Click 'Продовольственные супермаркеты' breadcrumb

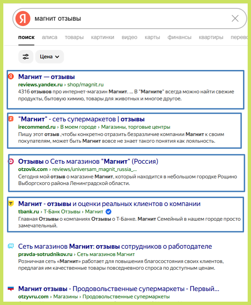126,297
